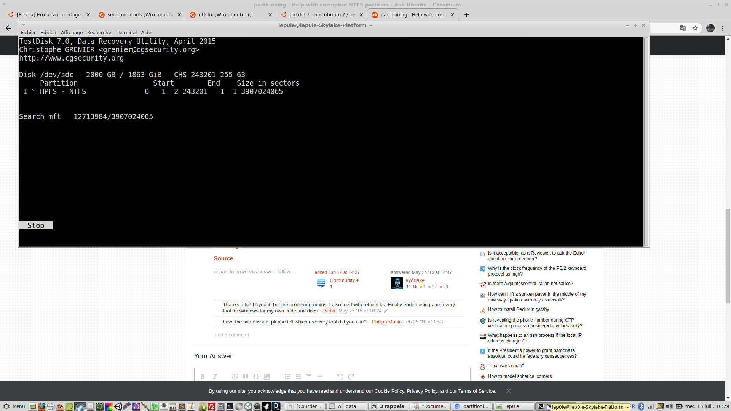Click the Bold formatting icon in answer editor
The width and height of the screenshot is (731, 411).
(x=203, y=377)
